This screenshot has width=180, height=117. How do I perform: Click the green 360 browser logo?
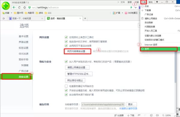(6, 6)
